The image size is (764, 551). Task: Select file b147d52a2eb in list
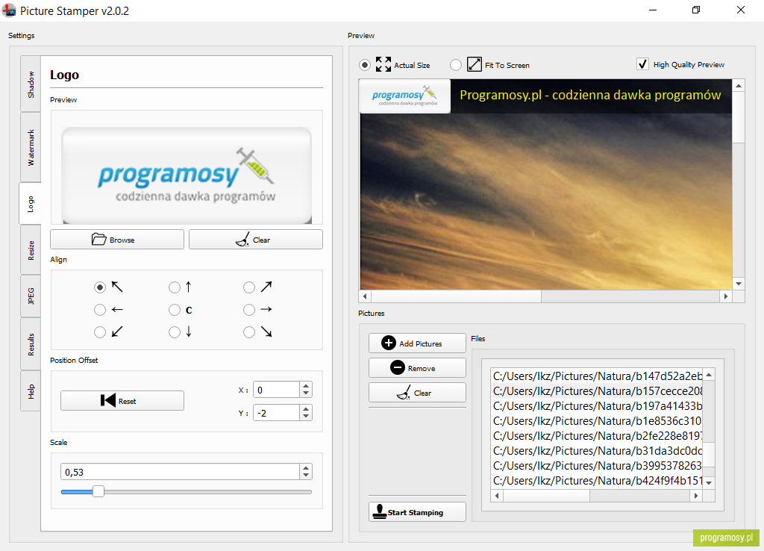(x=597, y=376)
